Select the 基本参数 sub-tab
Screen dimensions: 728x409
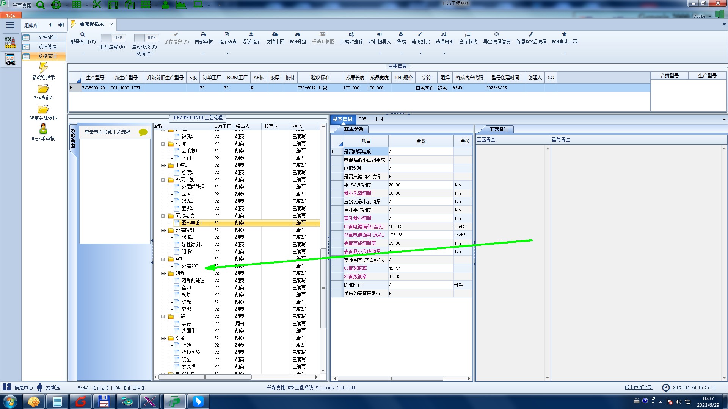tap(354, 129)
